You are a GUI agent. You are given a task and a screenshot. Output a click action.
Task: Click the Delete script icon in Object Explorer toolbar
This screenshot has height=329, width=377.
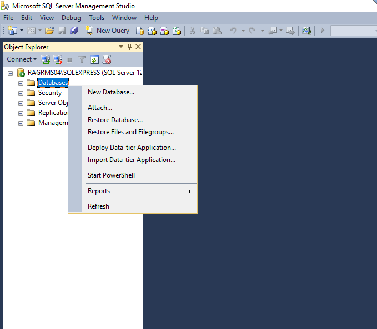[x=107, y=59]
